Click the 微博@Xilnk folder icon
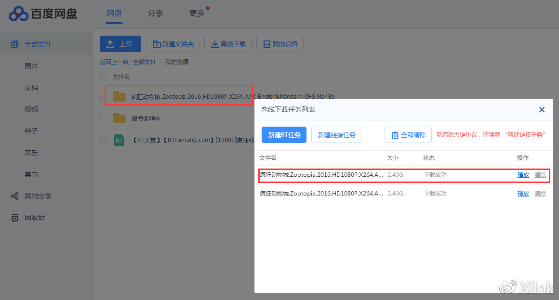The width and height of the screenshot is (559, 300). pos(120,118)
